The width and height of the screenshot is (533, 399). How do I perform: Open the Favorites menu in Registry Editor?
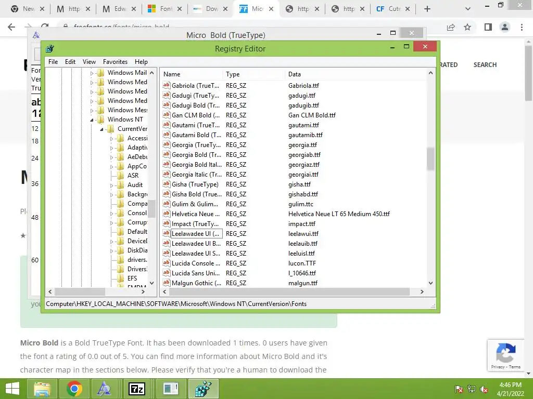(x=115, y=62)
